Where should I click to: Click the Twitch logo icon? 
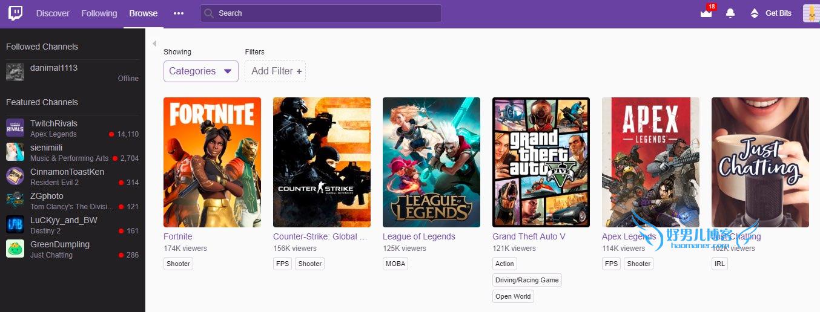[15, 13]
